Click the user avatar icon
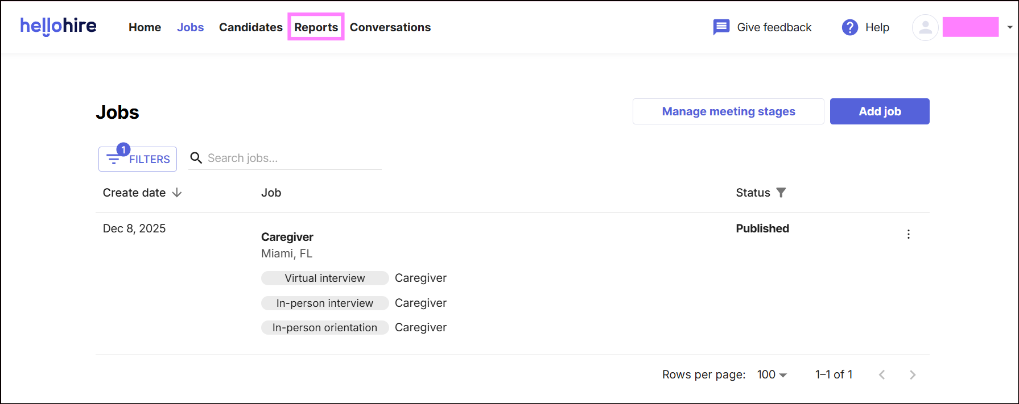 click(925, 27)
